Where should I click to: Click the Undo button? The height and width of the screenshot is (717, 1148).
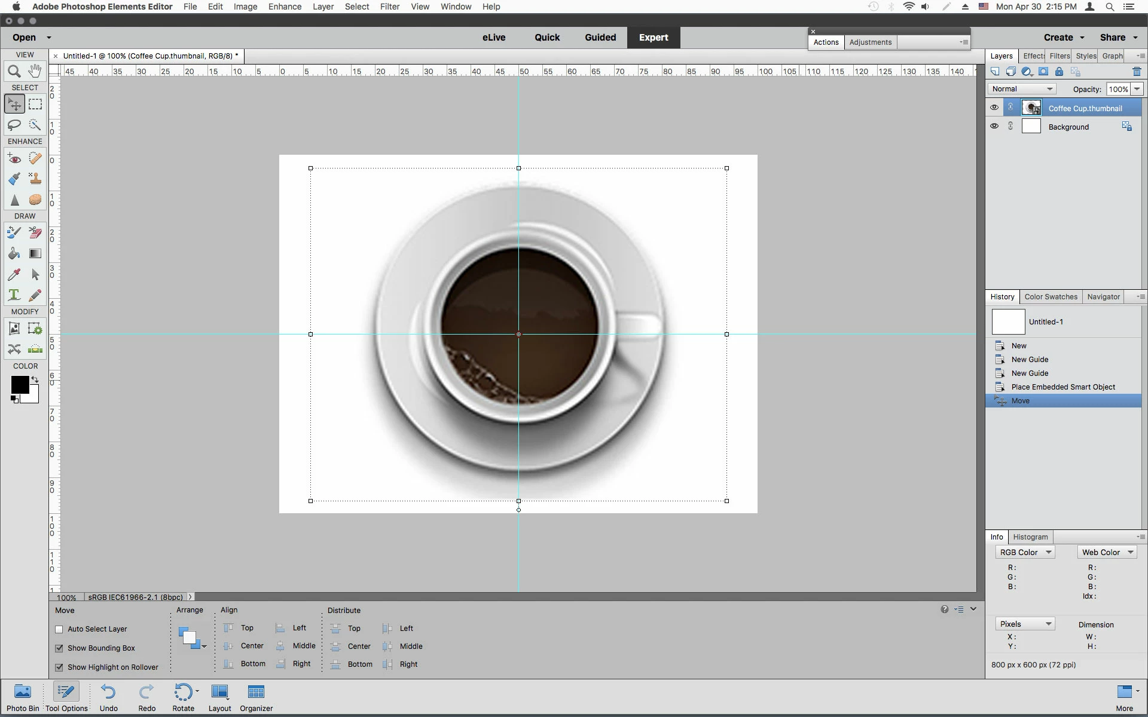click(108, 697)
